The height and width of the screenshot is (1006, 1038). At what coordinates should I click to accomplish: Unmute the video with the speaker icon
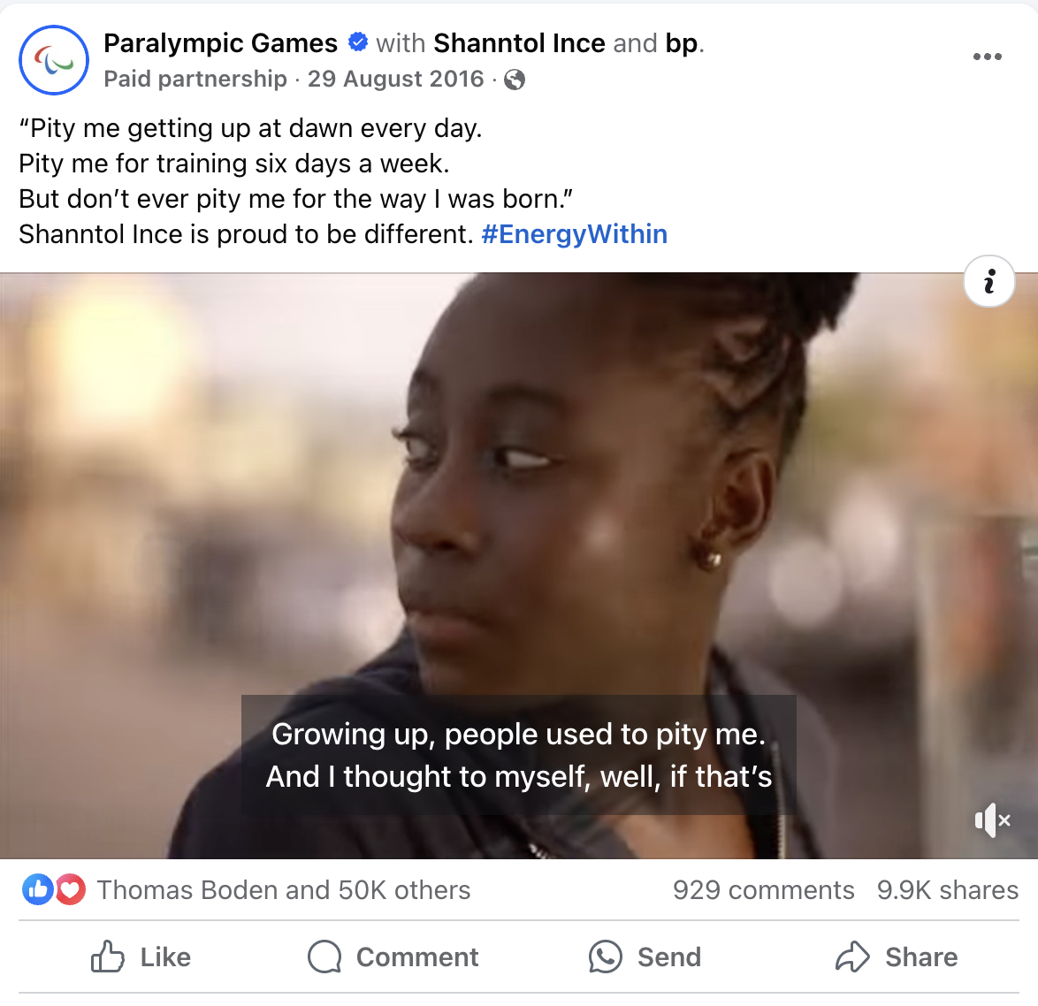(x=992, y=820)
